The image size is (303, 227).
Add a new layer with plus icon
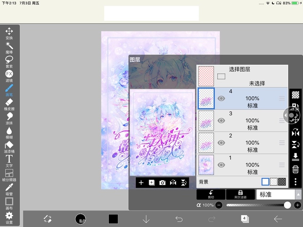[x=141, y=183]
